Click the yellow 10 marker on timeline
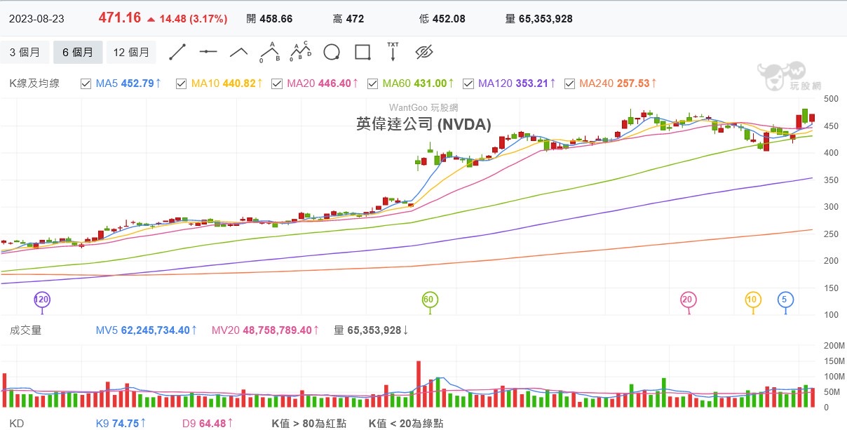Viewport: 847px width, 430px height. click(x=752, y=300)
